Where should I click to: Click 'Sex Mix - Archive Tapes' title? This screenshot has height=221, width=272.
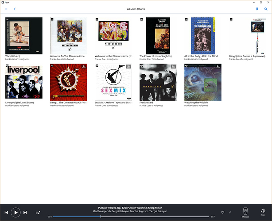pyautogui.click(x=113, y=103)
